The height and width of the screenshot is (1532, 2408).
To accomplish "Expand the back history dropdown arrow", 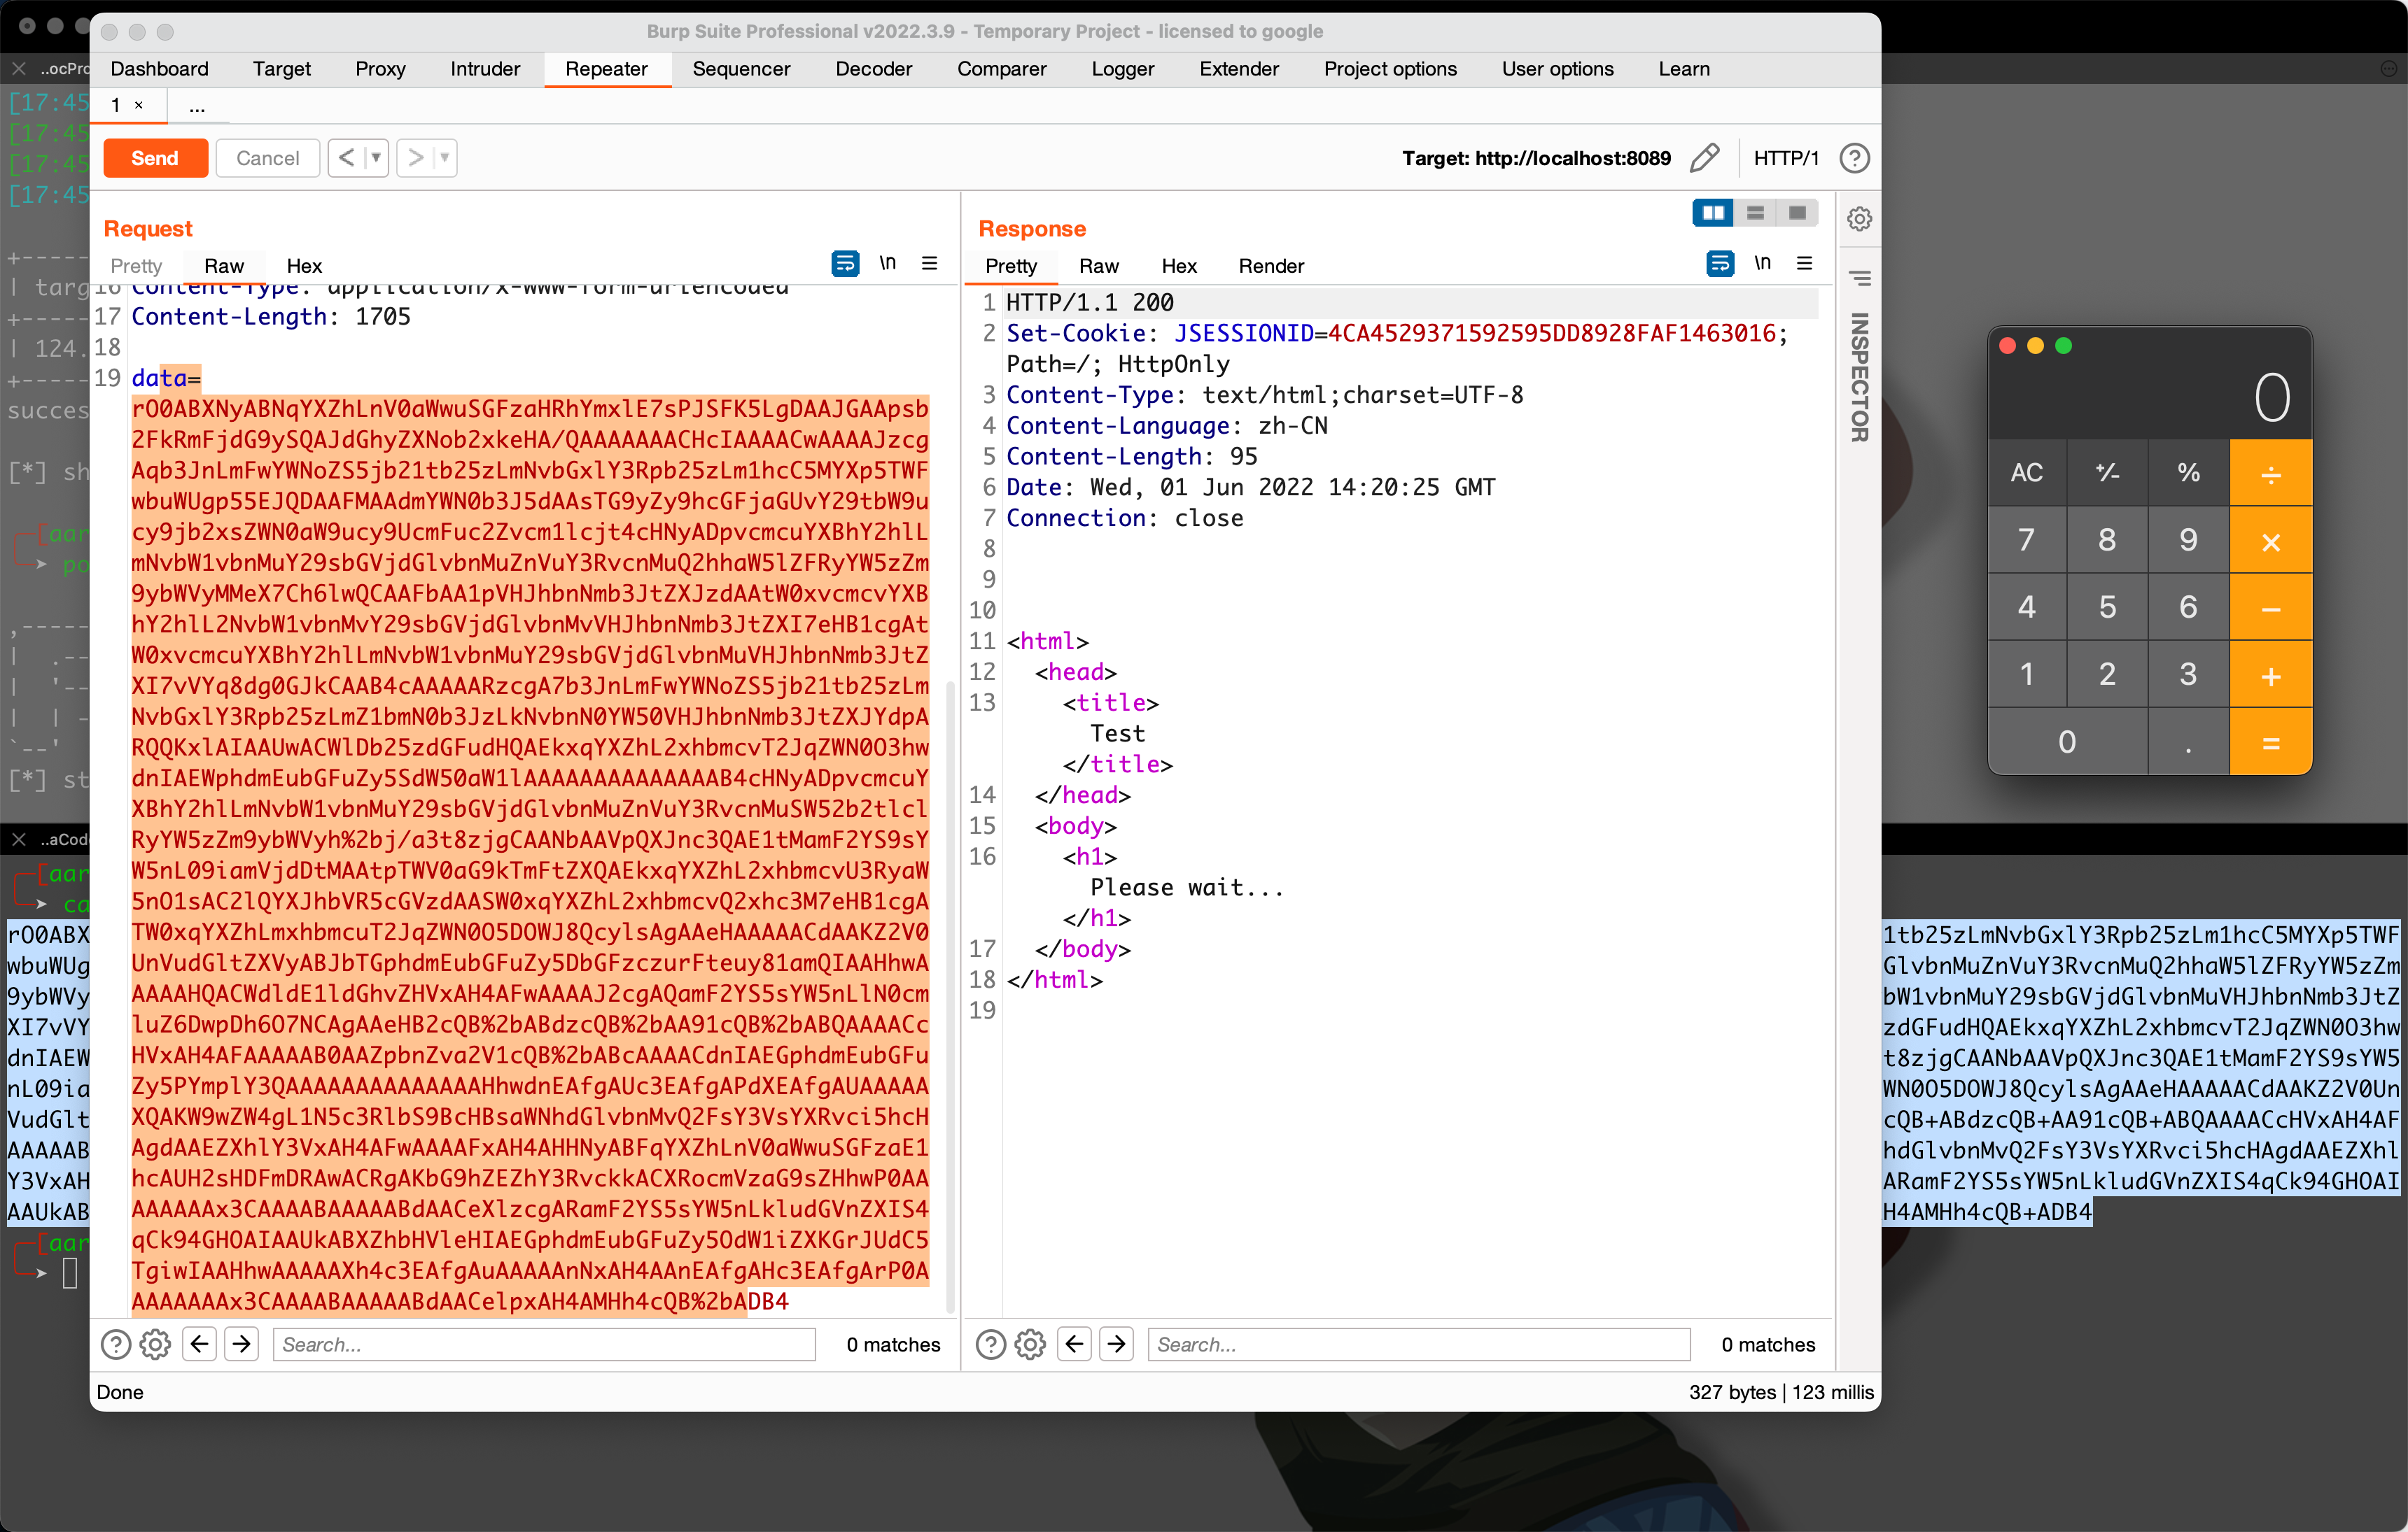I will (376, 158).
